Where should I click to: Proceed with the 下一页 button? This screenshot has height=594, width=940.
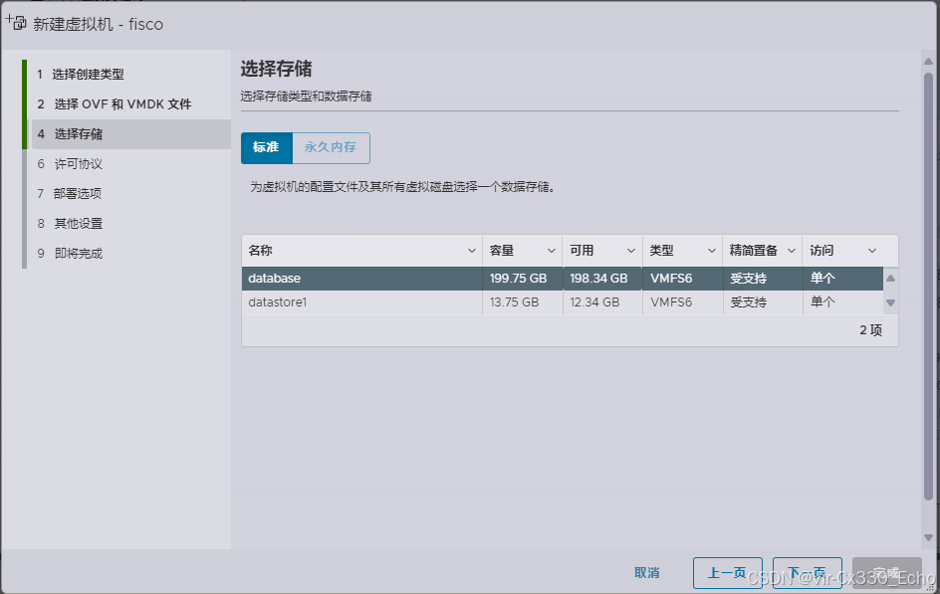(807, 573)
